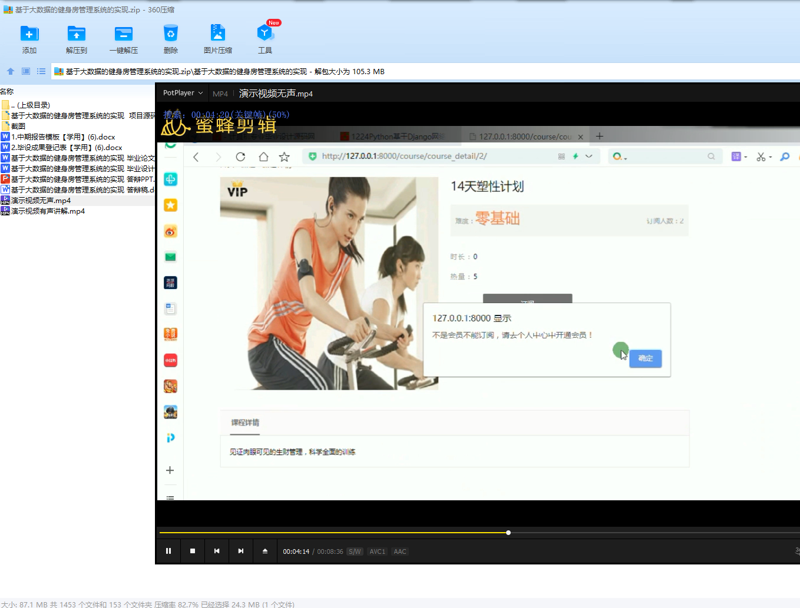The width and height of the screenshot is (800, 608).
Task: Click the bookmark star next to the home icon
Action: 285,157
